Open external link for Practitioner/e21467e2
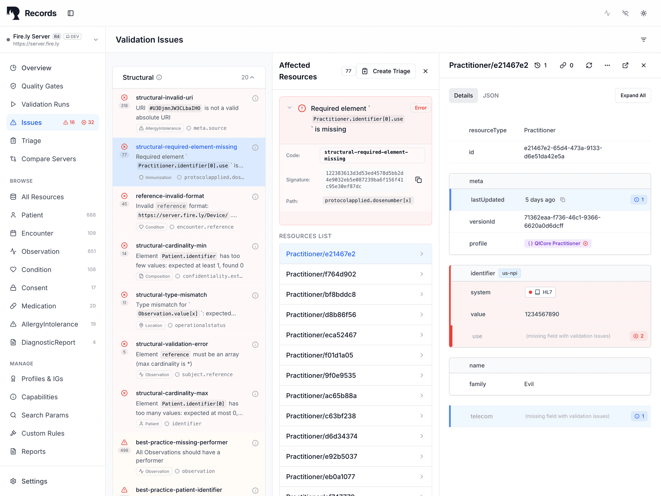This screenshot has width=661, height=496. pos(626,65)
